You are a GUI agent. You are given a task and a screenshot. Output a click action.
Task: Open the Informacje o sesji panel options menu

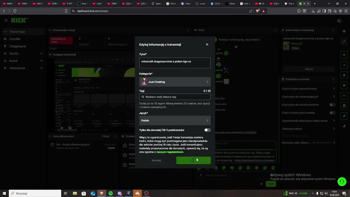[x=188, y=30]
